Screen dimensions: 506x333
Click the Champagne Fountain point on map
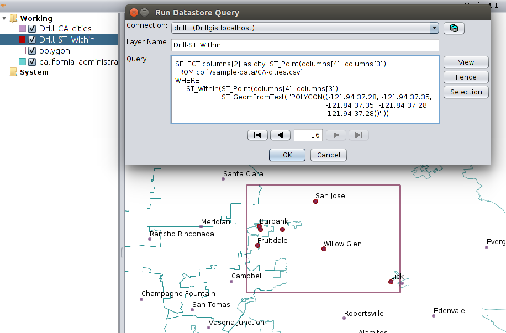click(x=141, y=299)
